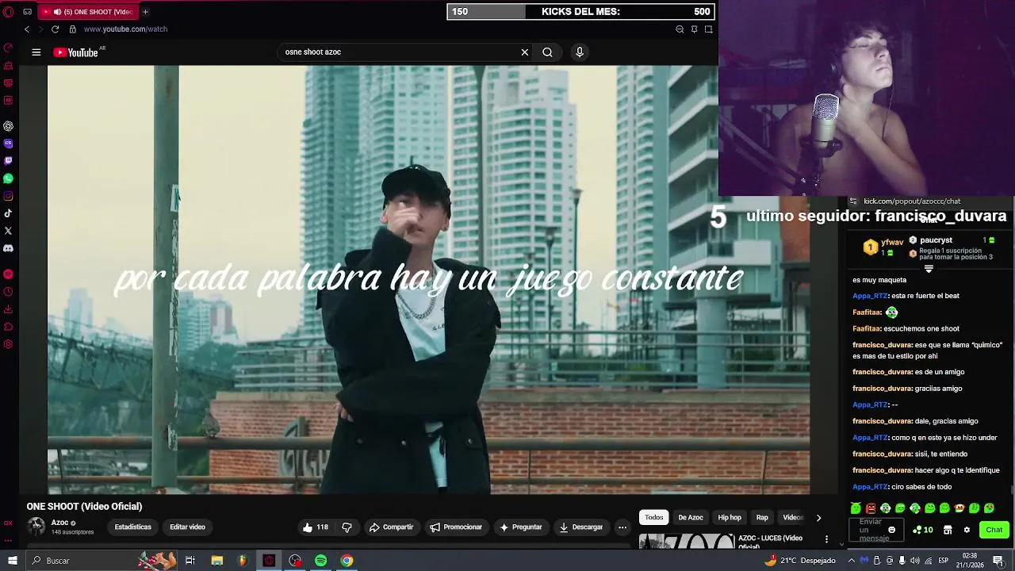Image resolution: width=1015 pixels, height=571 pixels.
Task: Start YouTube voice search microphone
Action: (580, 52)
